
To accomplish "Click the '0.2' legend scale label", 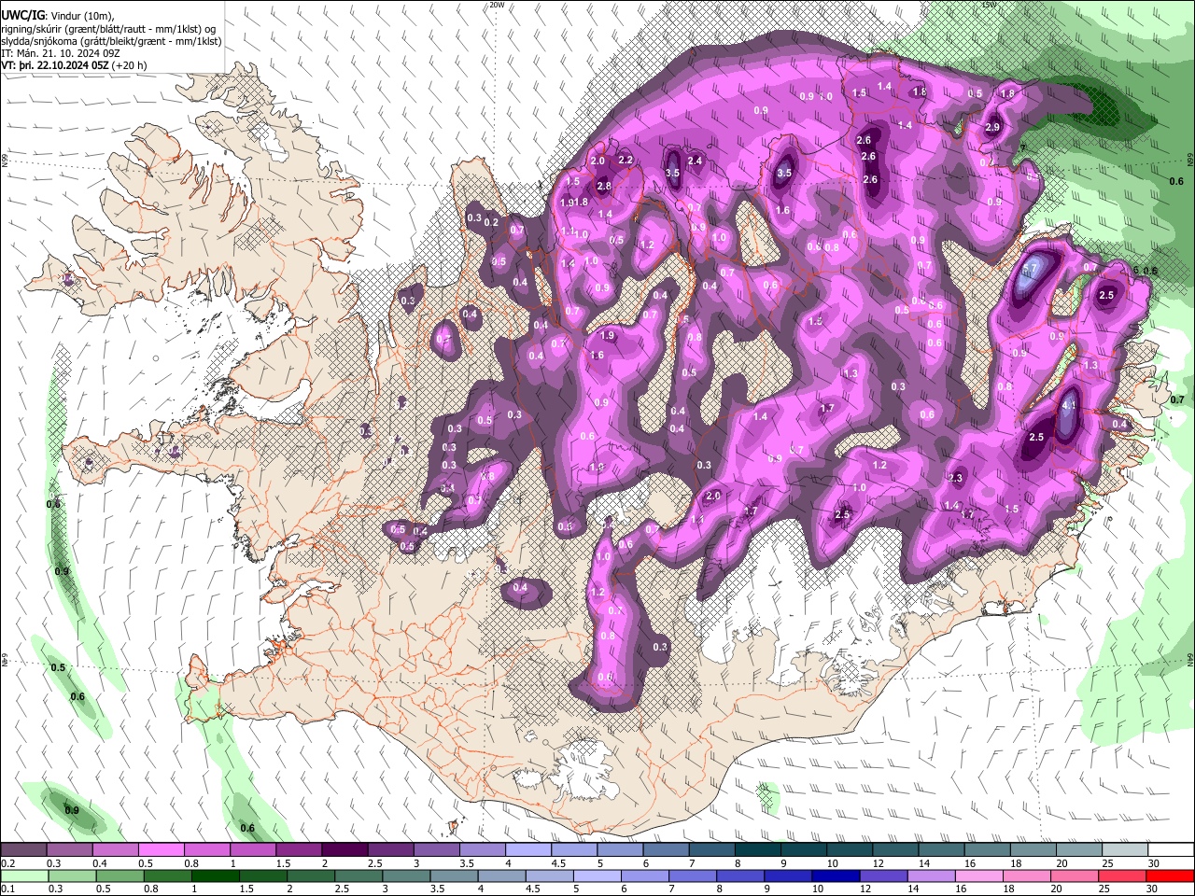I will 8,863.
